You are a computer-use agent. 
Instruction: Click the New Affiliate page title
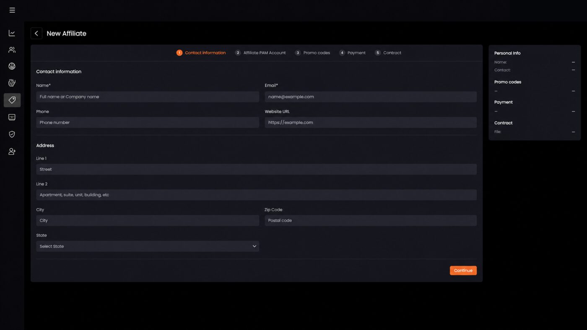[66, 34]
